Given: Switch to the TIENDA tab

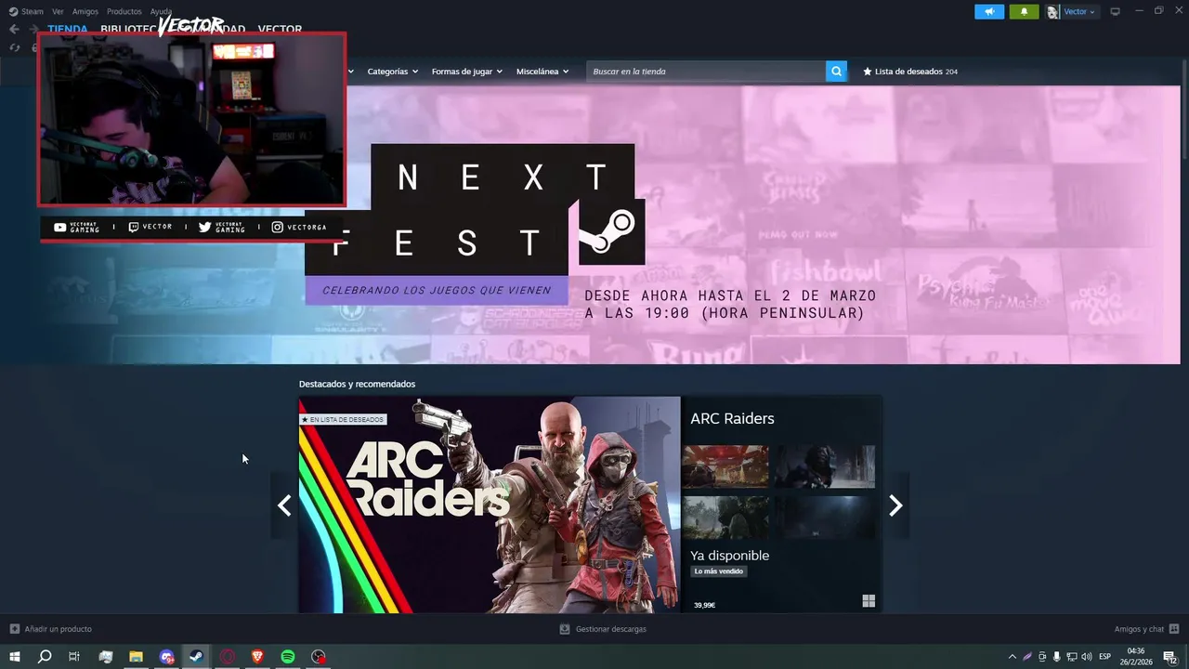Looking at the screenshot, I should pyautogui.click(x=68, y=29).
